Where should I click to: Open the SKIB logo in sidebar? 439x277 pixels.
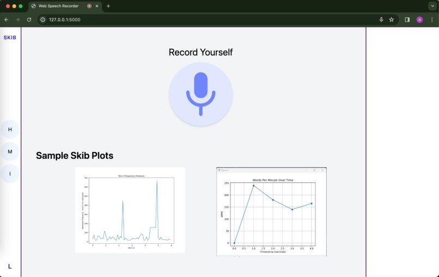(10, 38)
